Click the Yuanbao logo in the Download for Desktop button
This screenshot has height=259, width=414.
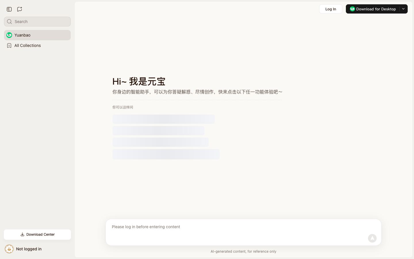click(352, 9)
